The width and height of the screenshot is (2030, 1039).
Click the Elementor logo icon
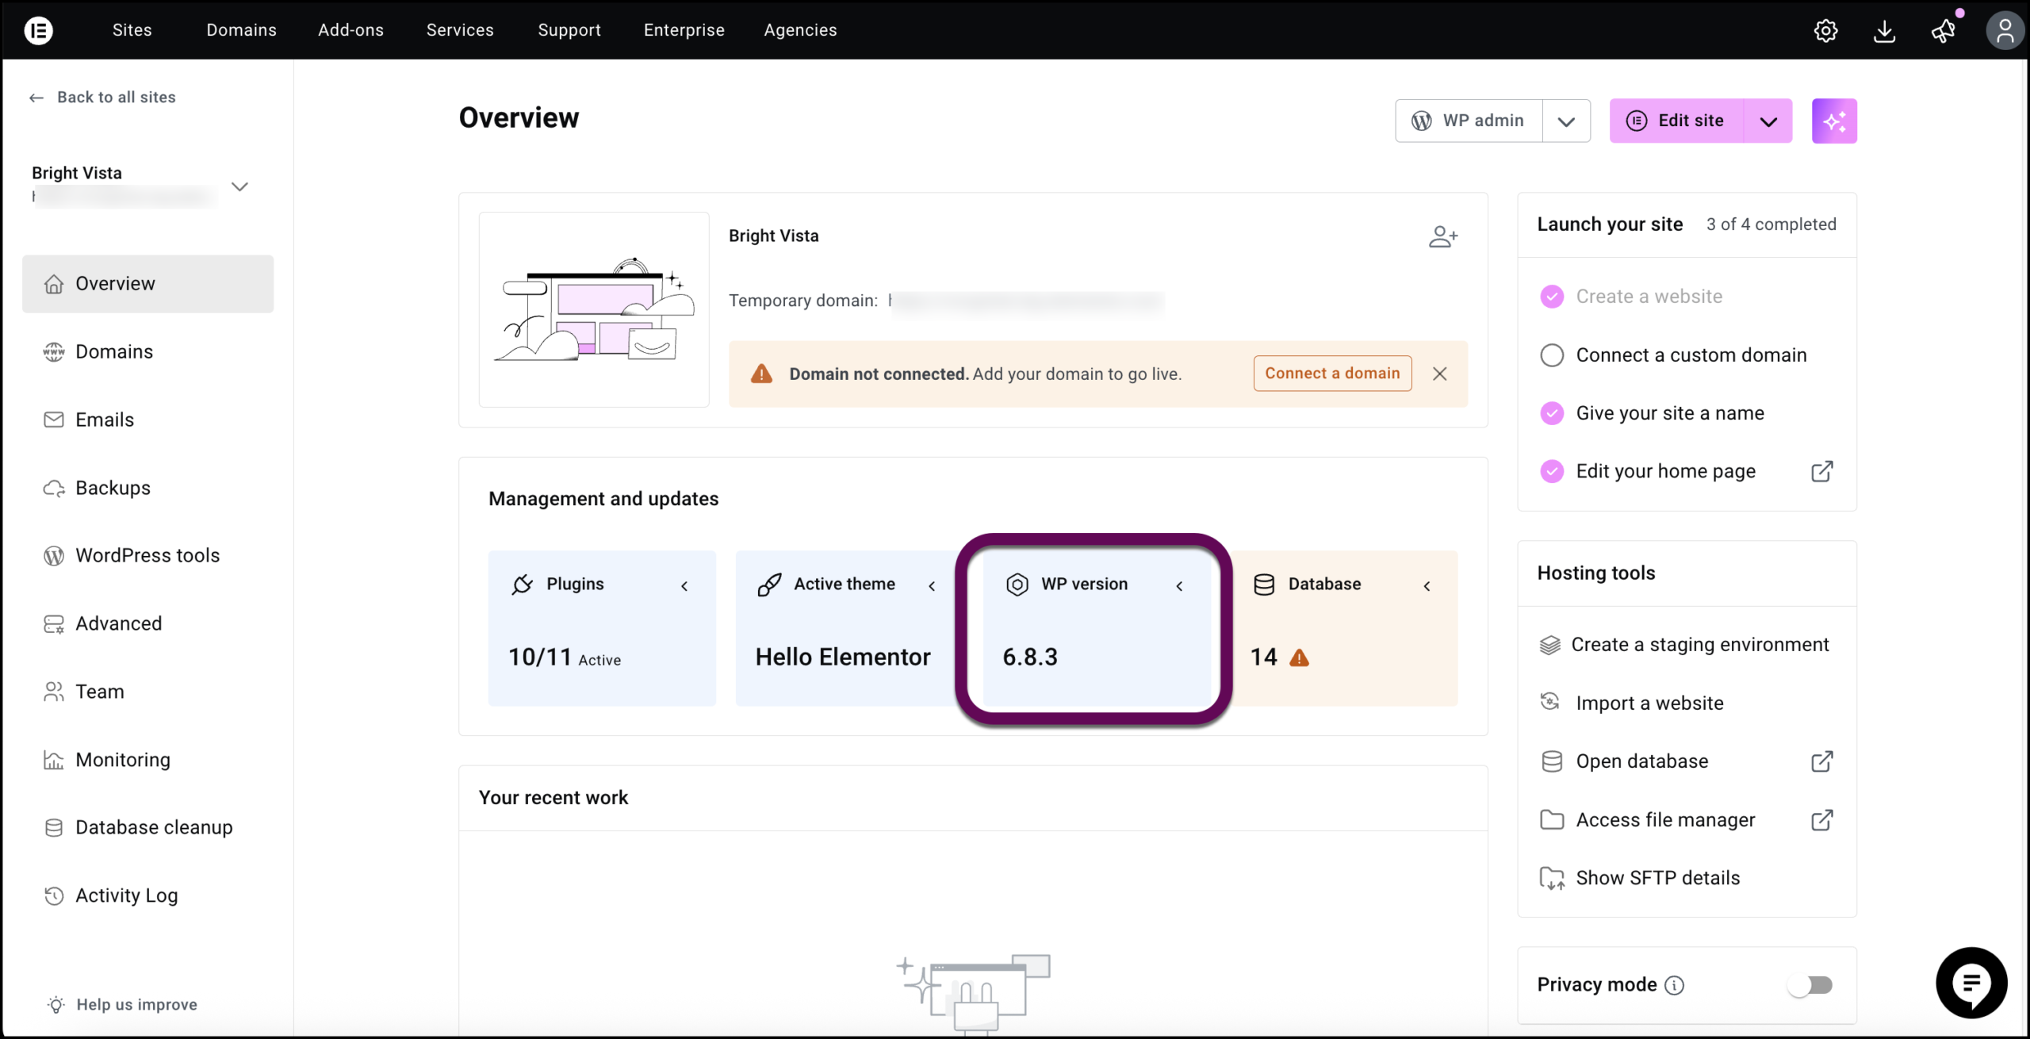click(38, 30)
